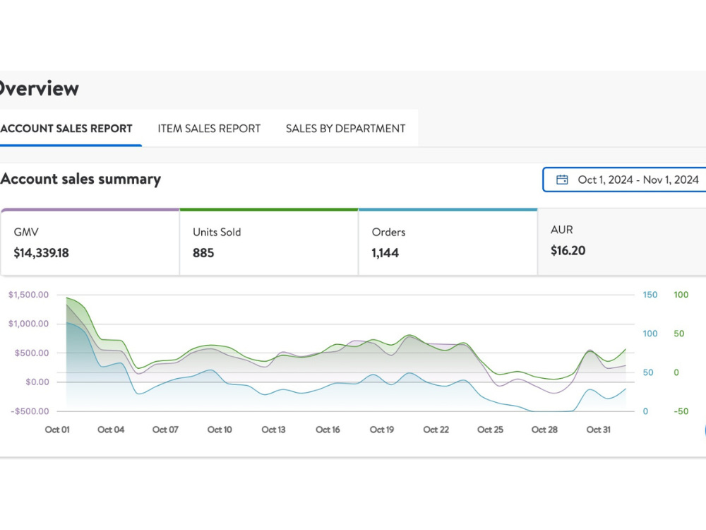Enable the AUR metric card
The height and width of the screenshot is (530, 706).
pyautogui.click(x=622, y=242)
